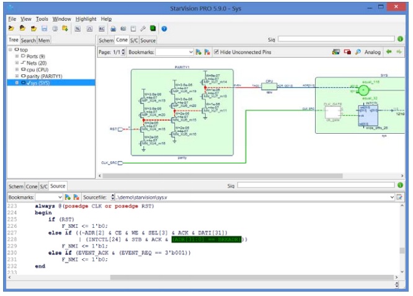Click upper Sig input field

336,39
